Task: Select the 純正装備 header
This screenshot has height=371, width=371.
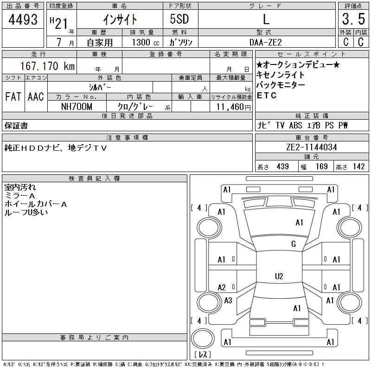Action: [x=312, y=115]
